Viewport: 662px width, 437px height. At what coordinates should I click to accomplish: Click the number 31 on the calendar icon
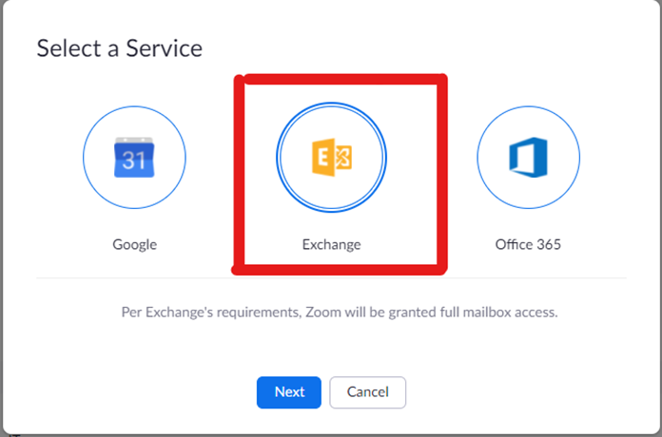pos(134,161)
